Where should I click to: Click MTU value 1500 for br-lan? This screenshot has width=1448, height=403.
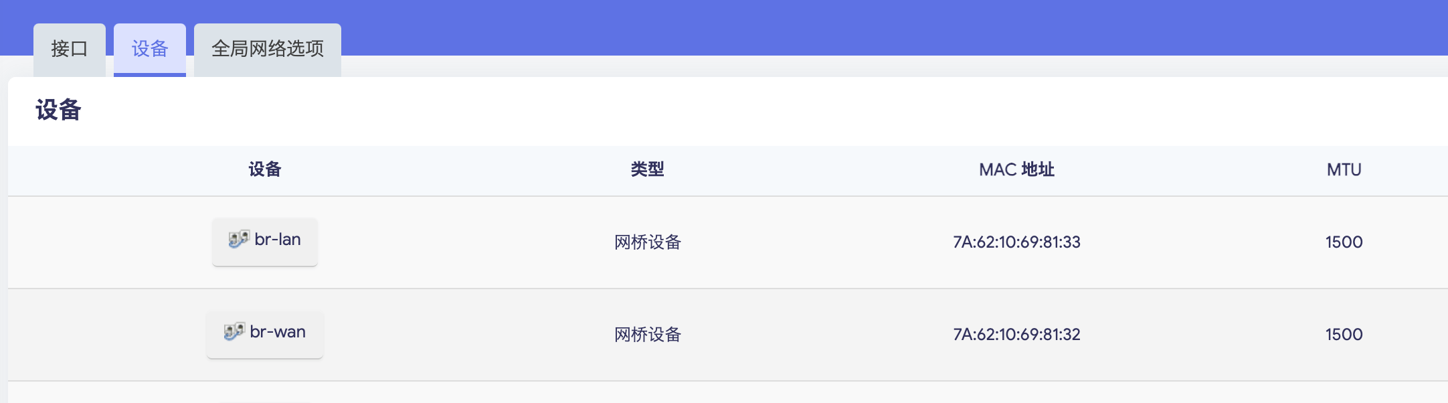[1344, 242]
